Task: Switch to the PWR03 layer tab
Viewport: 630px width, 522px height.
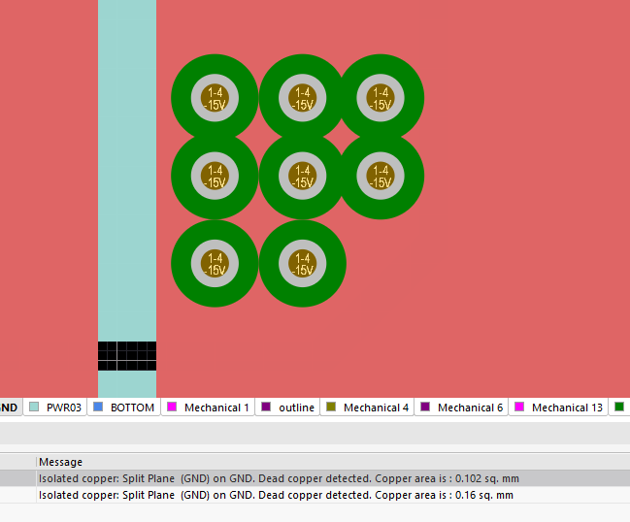Action: [x=55, y=408]
